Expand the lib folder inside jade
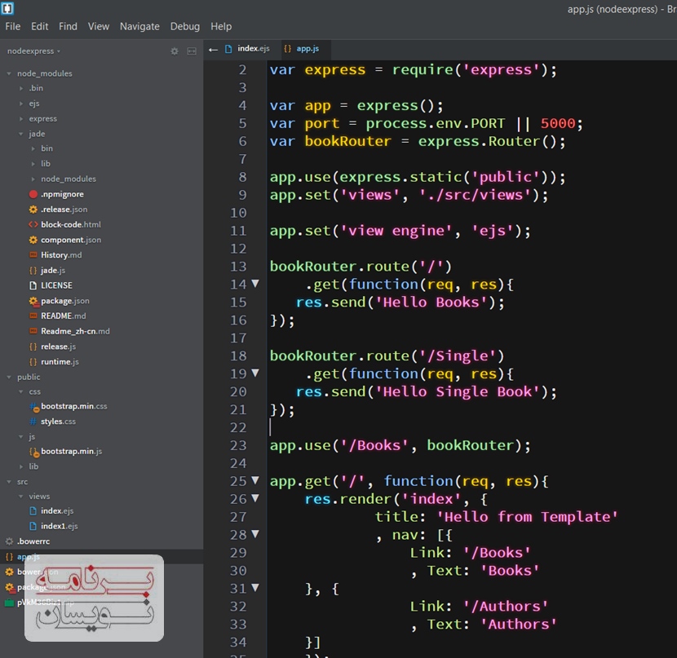677x658 pixels. tap(33, 164)
